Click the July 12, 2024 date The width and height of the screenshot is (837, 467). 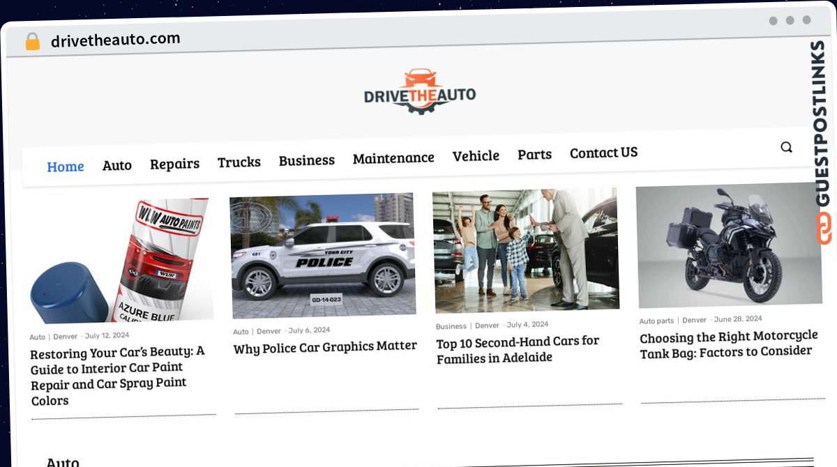pos(107,335)
